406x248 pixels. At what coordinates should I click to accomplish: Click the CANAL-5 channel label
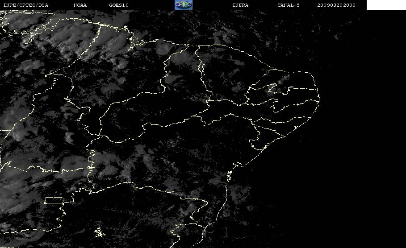[289, 5]
